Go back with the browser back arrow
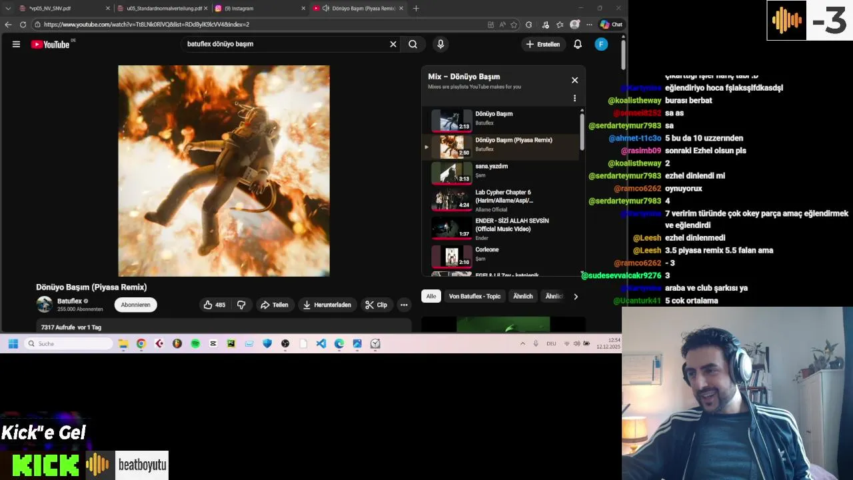 8,25
